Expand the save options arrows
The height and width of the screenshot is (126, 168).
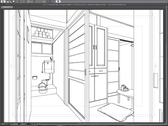coord(16,2)
